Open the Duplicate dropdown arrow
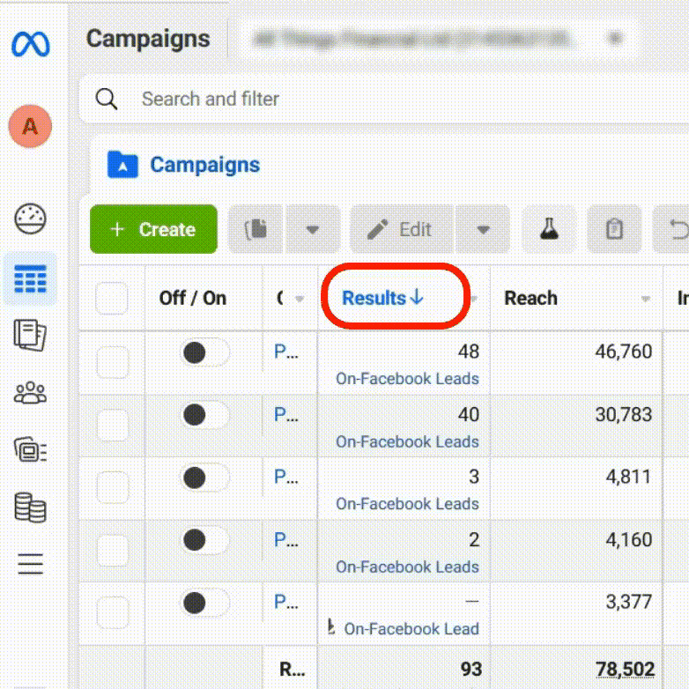This screenshot has height=689, width=689. (313, 229)
